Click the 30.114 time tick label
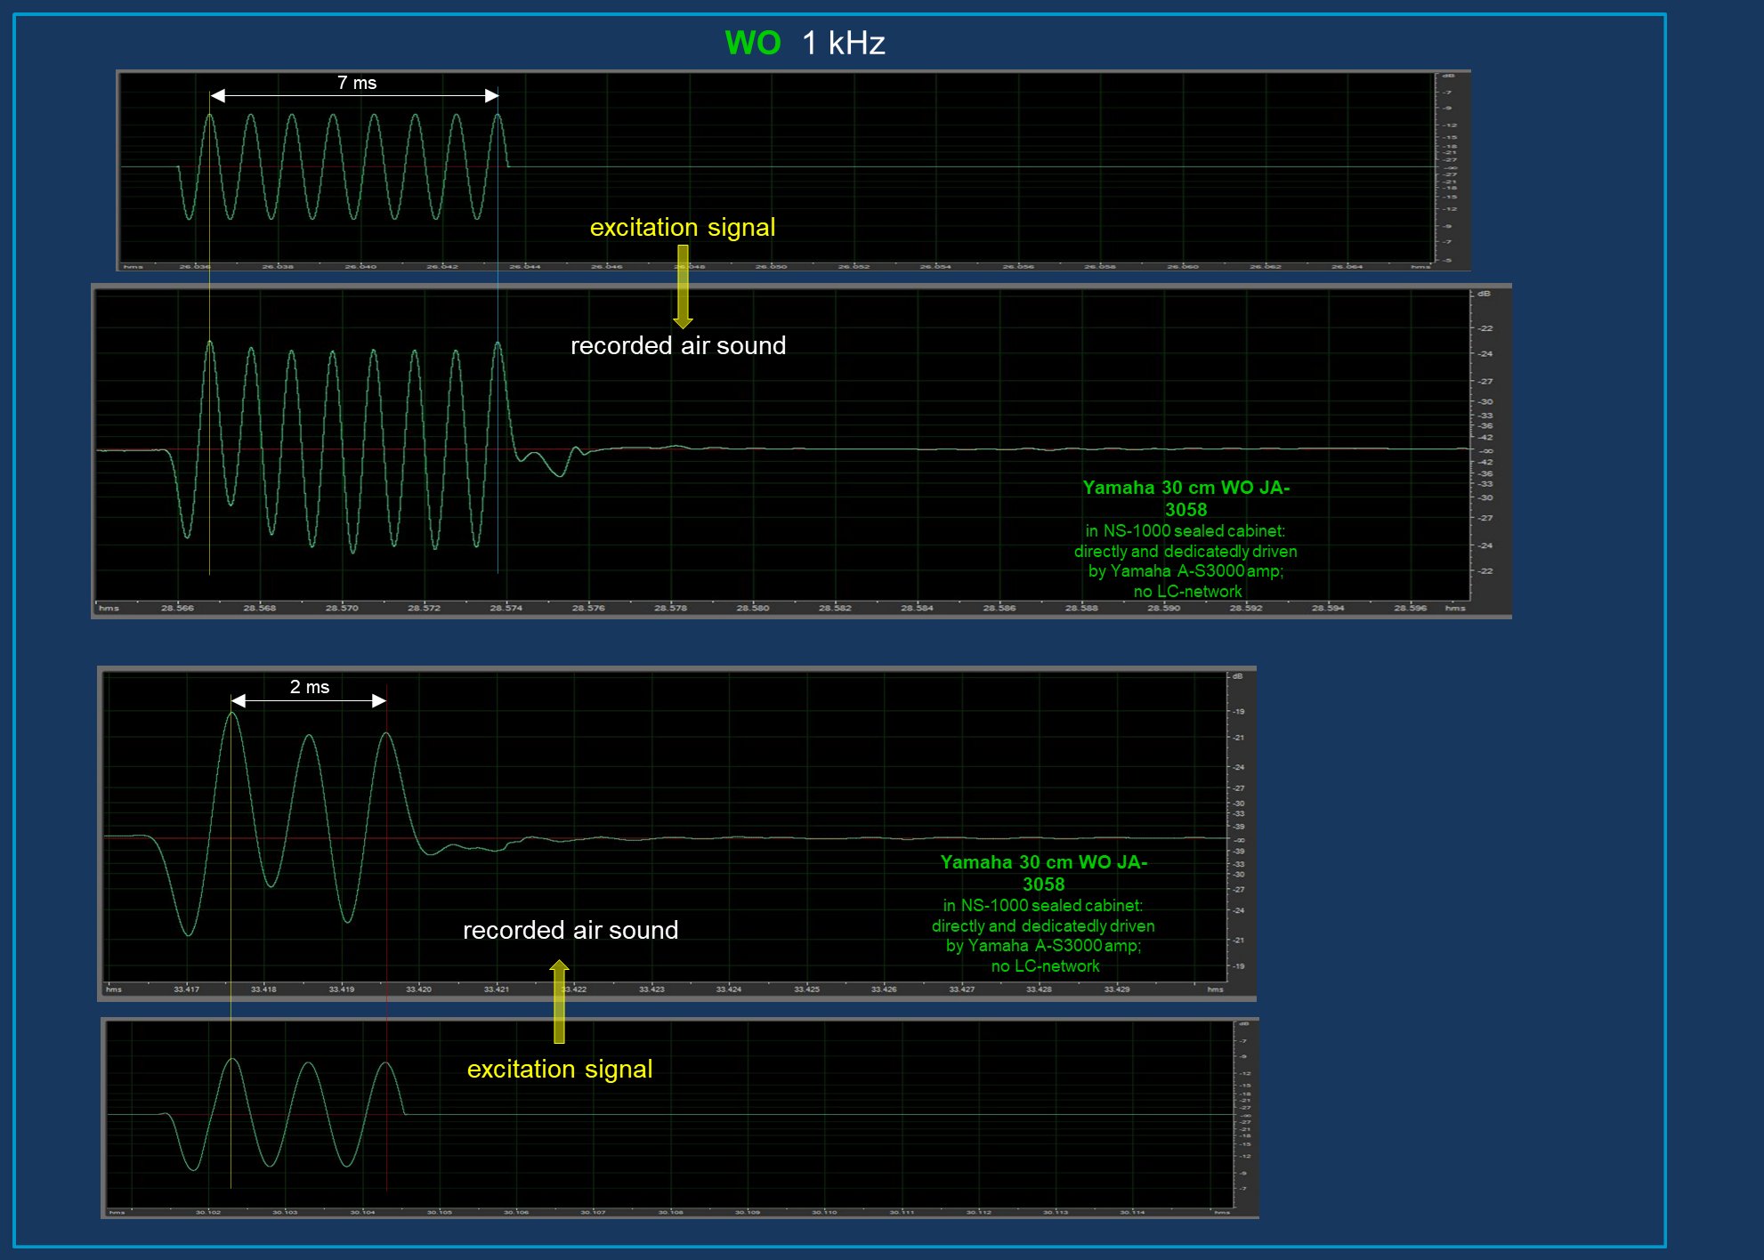The width and height of the screenshot is (1764, 1260). (x=1132, y=1212)
